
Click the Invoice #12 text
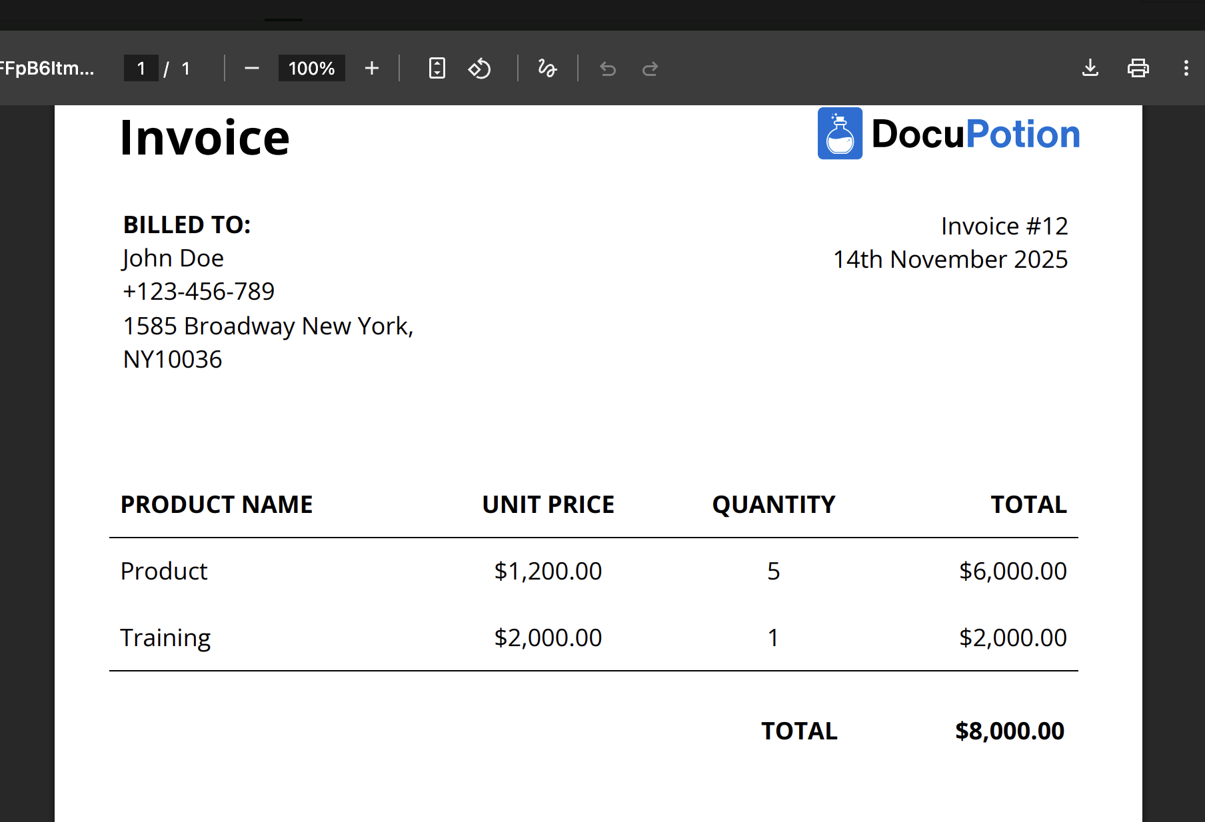click(x=1004, y=226)
